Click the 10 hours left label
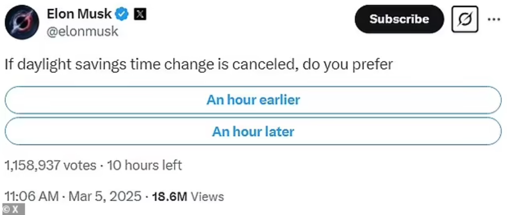 pos(144,166)
